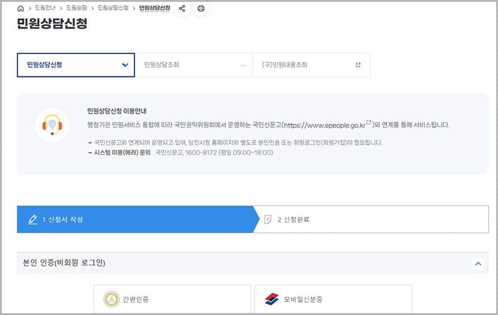The width and height of the screenshot is (498, 315).
Task: Open the external link icon on (구)민원내용조회
Action: pos(358,65)
